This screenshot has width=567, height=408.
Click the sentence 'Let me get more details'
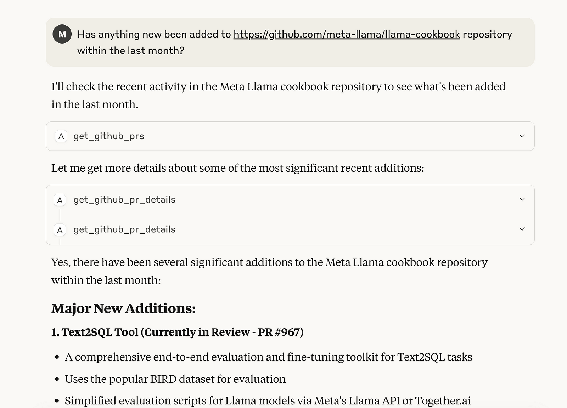[x=237, y=168]
